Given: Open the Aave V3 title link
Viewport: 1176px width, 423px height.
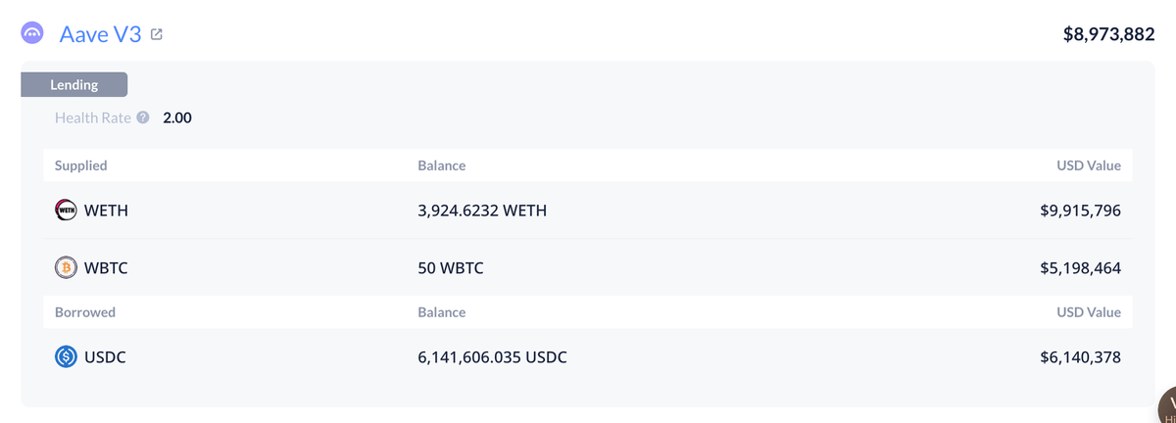Looking at the screenshot, I should pyautogui.click(x=101, y=34).
